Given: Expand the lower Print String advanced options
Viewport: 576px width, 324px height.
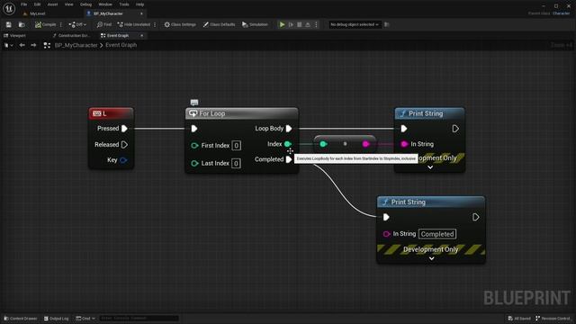Looking at the screenshot, I should click(432, 258).
